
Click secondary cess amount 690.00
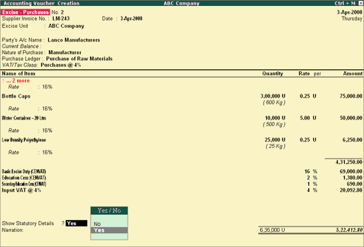pyautogui.click(x=354, y=184)
